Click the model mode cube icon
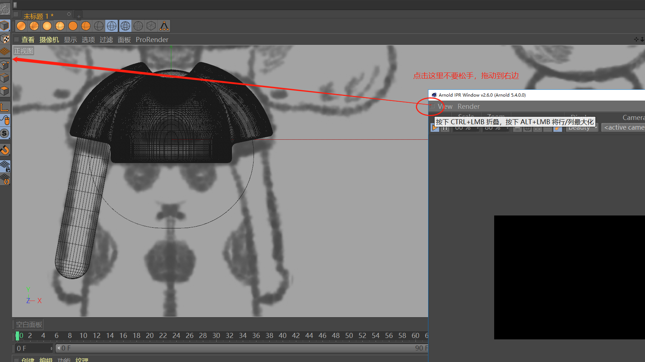The height and width of the screenshot is (362, 645). click(x=5, y=25)
